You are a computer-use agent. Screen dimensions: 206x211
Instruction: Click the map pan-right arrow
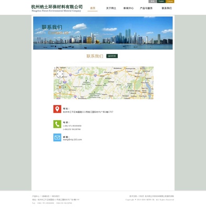pos(63,74)
